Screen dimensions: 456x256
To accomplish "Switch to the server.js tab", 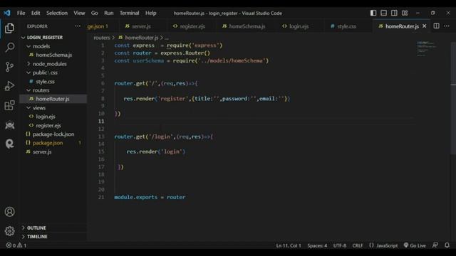I will pos(142,26).
